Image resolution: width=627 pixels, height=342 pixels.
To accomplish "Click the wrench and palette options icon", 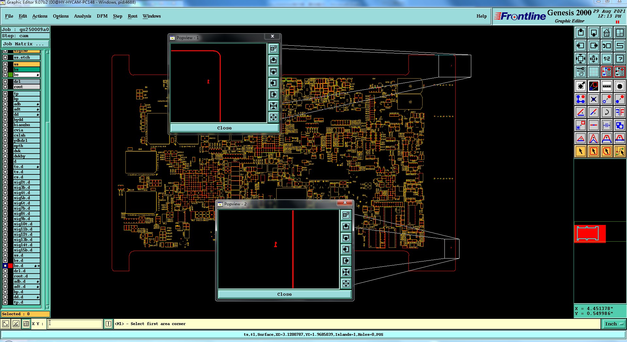I will [x=581, y=72].
